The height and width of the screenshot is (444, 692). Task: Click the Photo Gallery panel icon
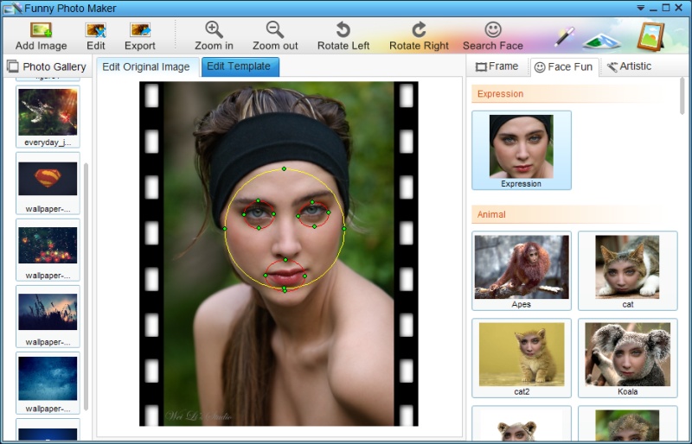click(x=13, y=67)
